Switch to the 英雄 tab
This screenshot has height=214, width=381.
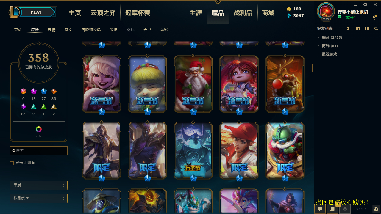coord(18,30)
